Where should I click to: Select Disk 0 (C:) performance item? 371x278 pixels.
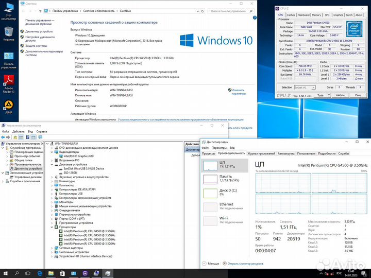click(x=225, y=193)
